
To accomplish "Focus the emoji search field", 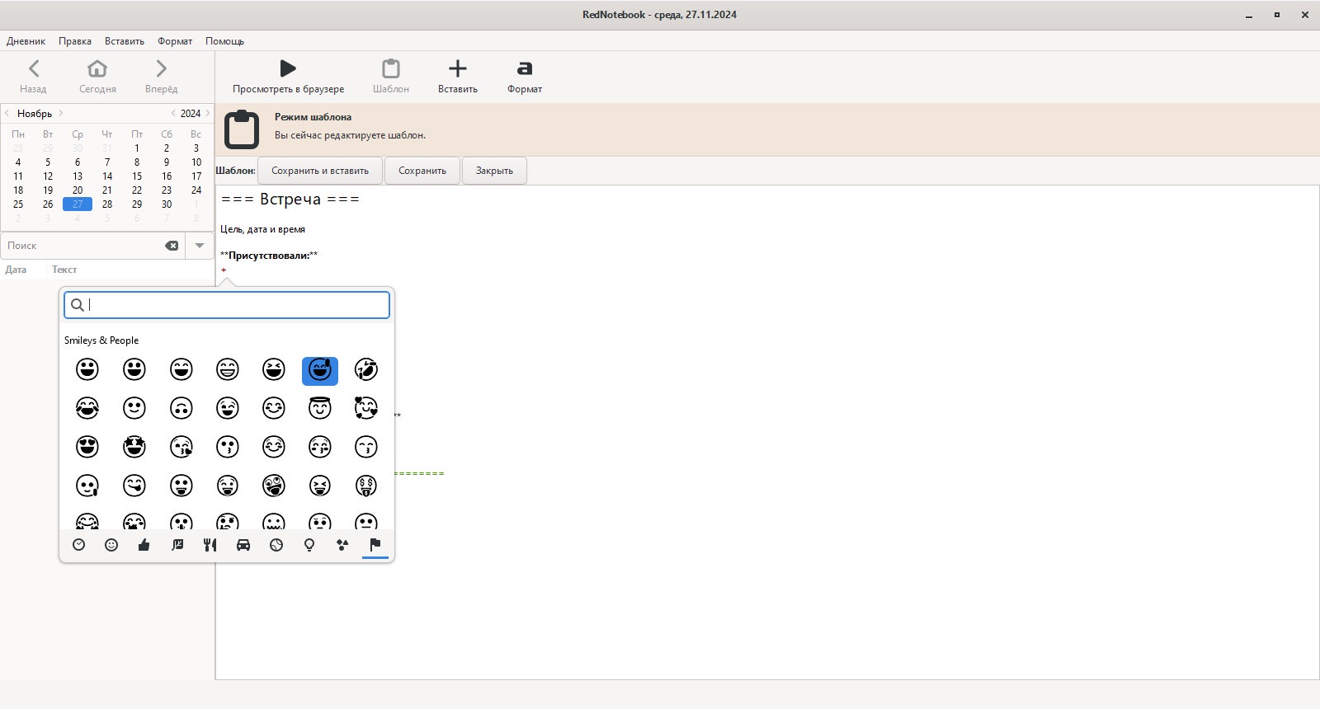I will point(227,305).
